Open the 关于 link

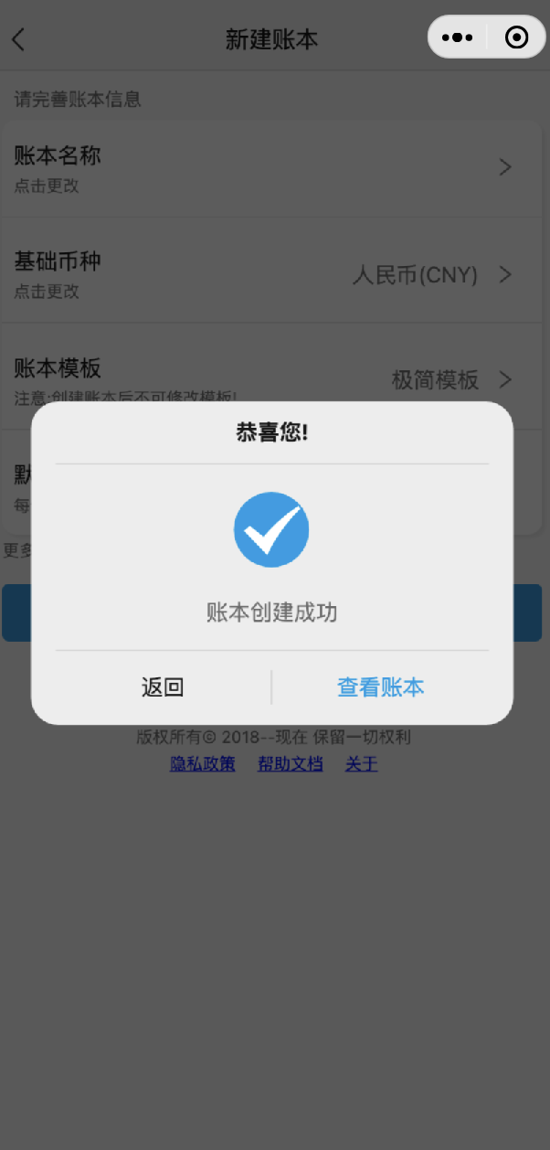362,764
